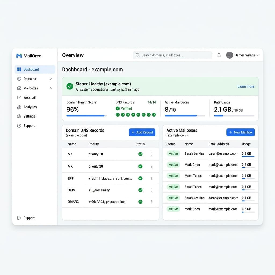Open options menu for SPF record

pyautogui.click(x=152, y=178)
